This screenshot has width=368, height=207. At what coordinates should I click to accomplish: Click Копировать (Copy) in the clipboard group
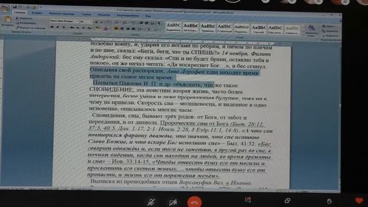[26, 23]
